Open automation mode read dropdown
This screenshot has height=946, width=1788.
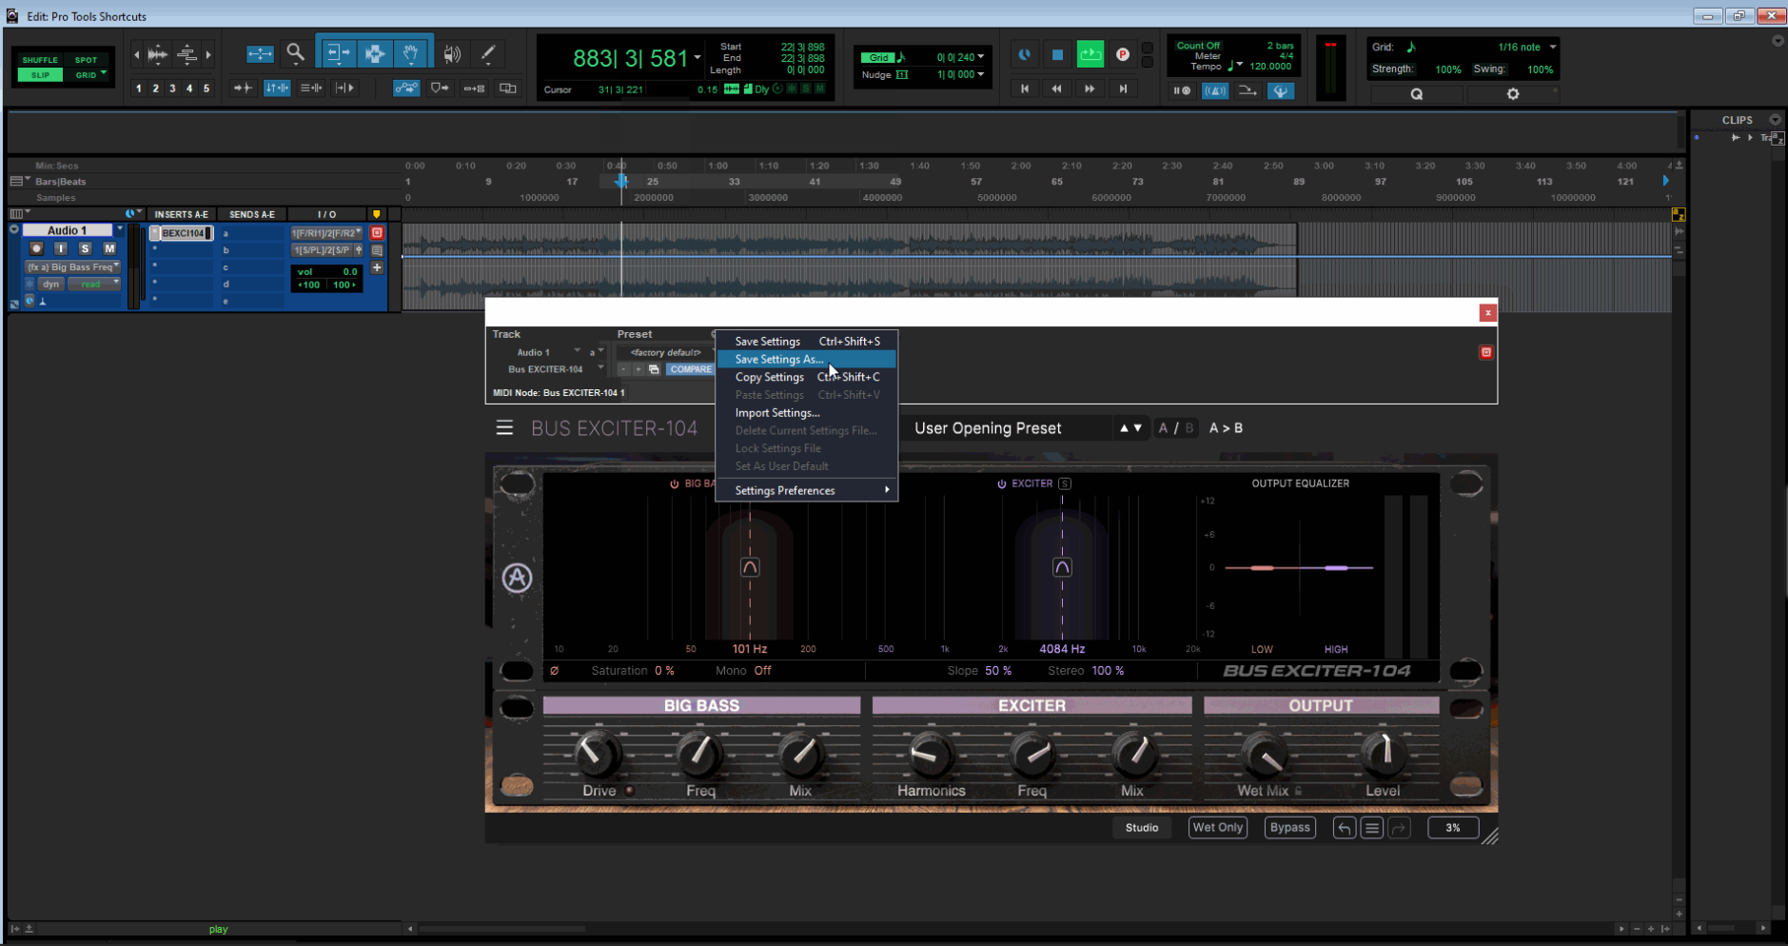point(93,284)
